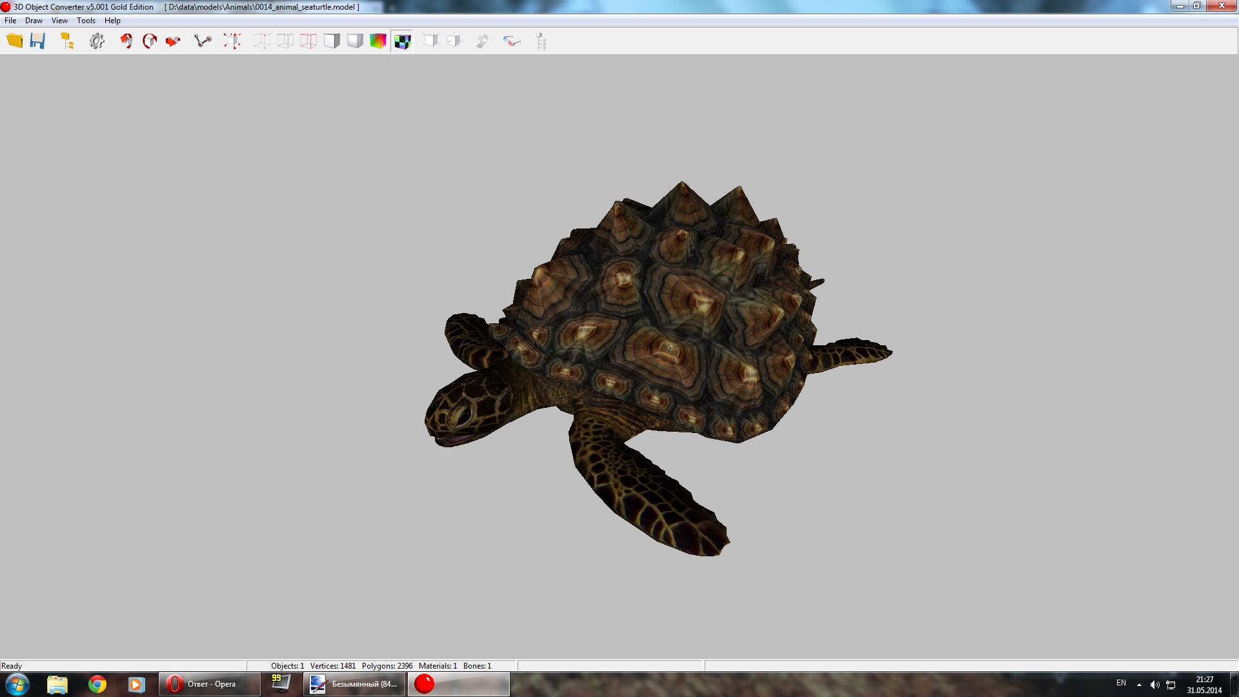Click the hierarchy tree icon in toolbar
The height and width of the screenshot is (697, 1239).
[541, 41]
